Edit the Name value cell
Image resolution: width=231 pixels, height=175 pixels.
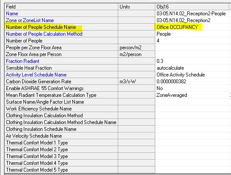(x=193, y=14)
